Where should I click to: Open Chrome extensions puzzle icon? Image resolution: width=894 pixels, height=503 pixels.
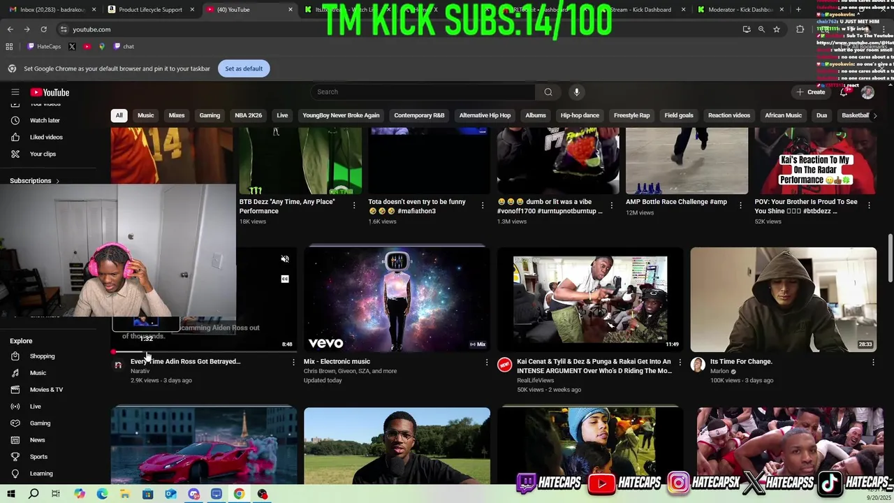(800, 29)
